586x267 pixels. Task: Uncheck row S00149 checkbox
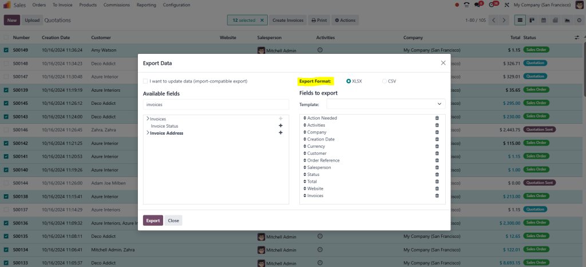click(x=6, y=50)
